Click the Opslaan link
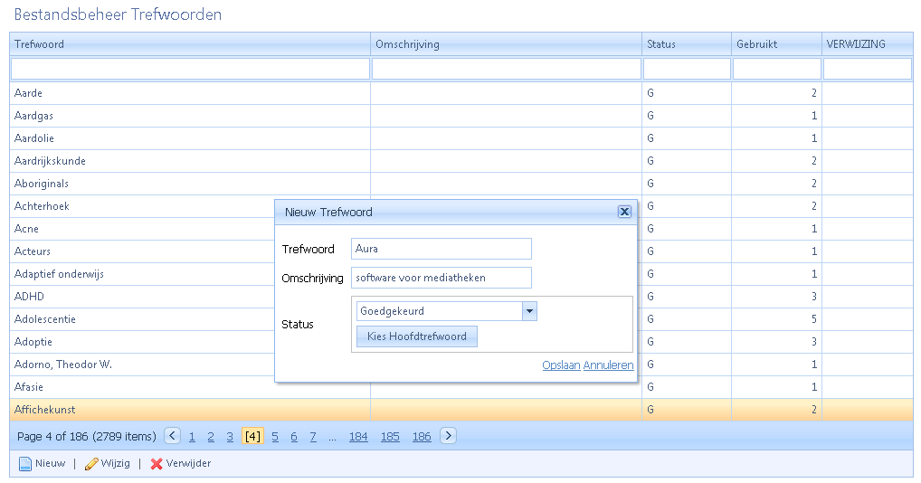Viewport: 921px width, 483px height. (561, 365)
